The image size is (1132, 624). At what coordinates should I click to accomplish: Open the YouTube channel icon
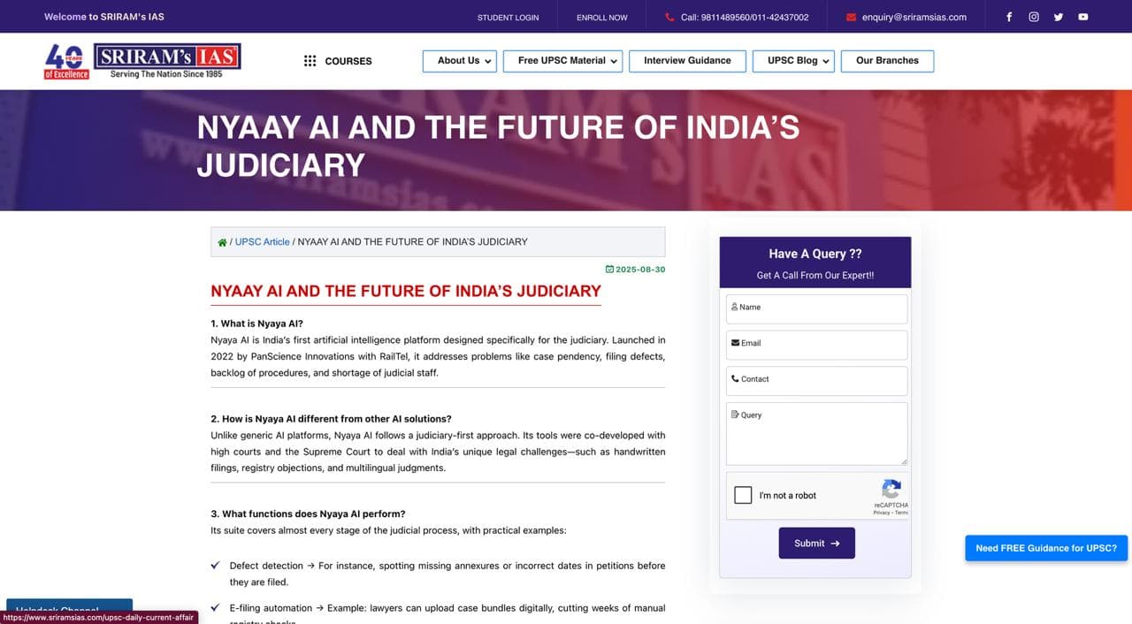(x=1082, y=16)
